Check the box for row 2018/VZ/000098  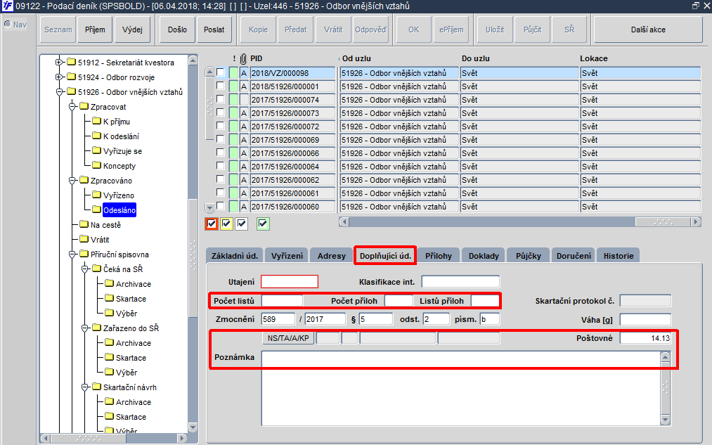click(x=220, y=72)
